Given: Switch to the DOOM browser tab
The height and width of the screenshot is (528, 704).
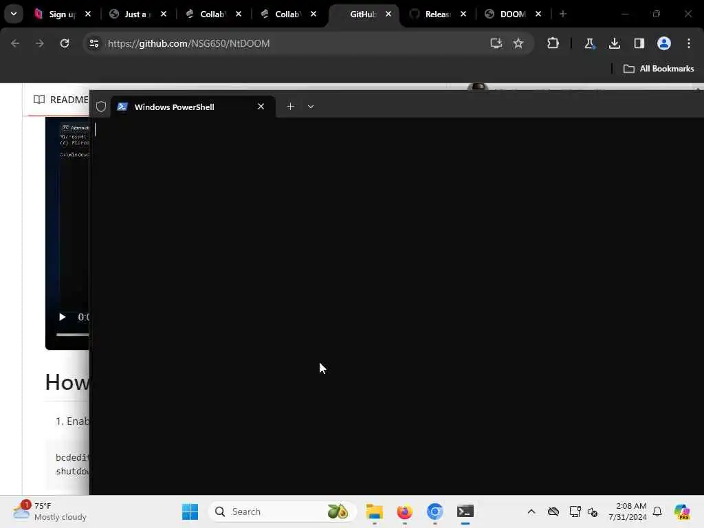Looking at the screenshot, I should (512, 14).
